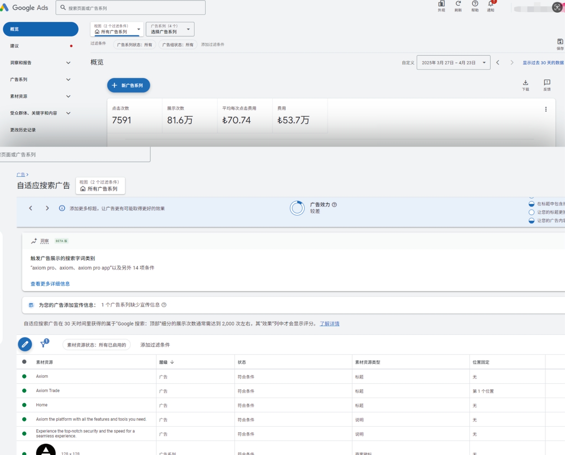Click the 了解详情 link
The height and width of the screenshot is (455, 565).
pyautogui.click(x=329, y=324)
